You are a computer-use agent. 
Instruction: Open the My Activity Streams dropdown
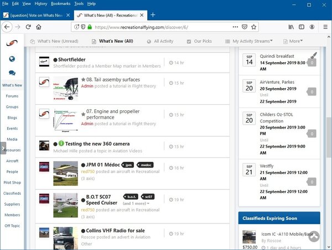pyautogui.click(x=256, y=41)
